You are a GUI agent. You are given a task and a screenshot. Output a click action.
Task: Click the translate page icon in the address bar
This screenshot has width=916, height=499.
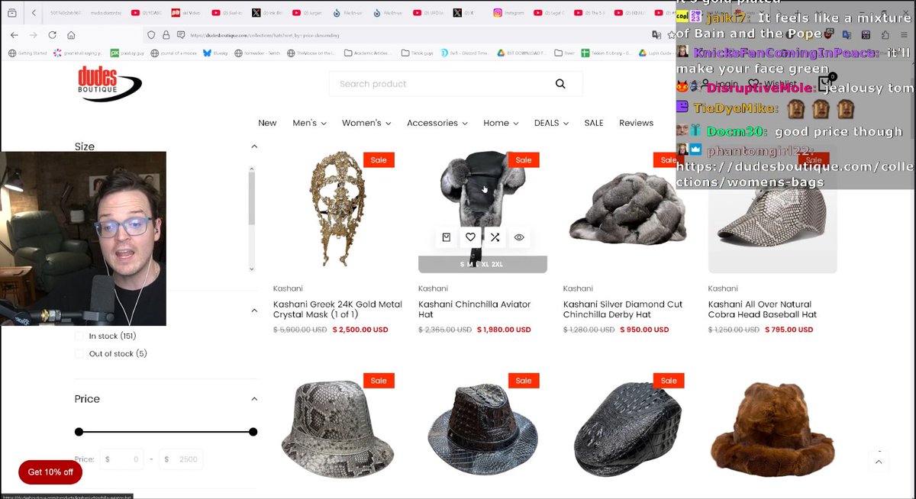(x=656, y=35)
